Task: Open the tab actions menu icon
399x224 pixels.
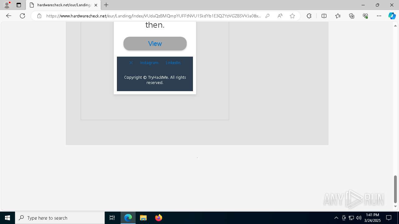Action: tap(19, 5)
